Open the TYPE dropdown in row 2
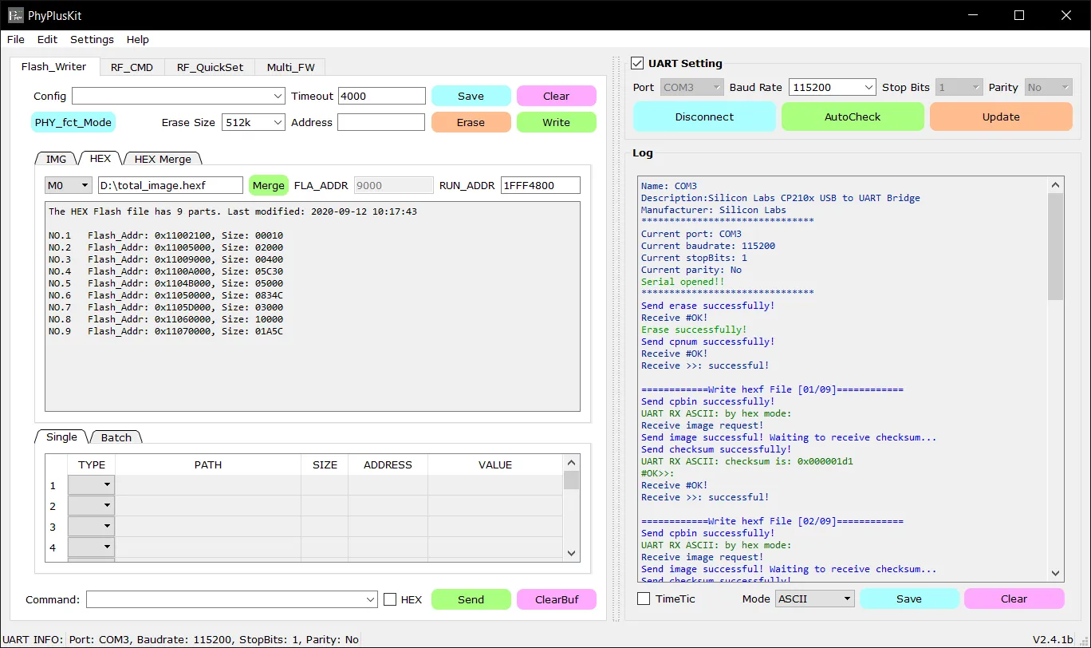Viewport: 1091px width, 648px height. coord(91,506)
